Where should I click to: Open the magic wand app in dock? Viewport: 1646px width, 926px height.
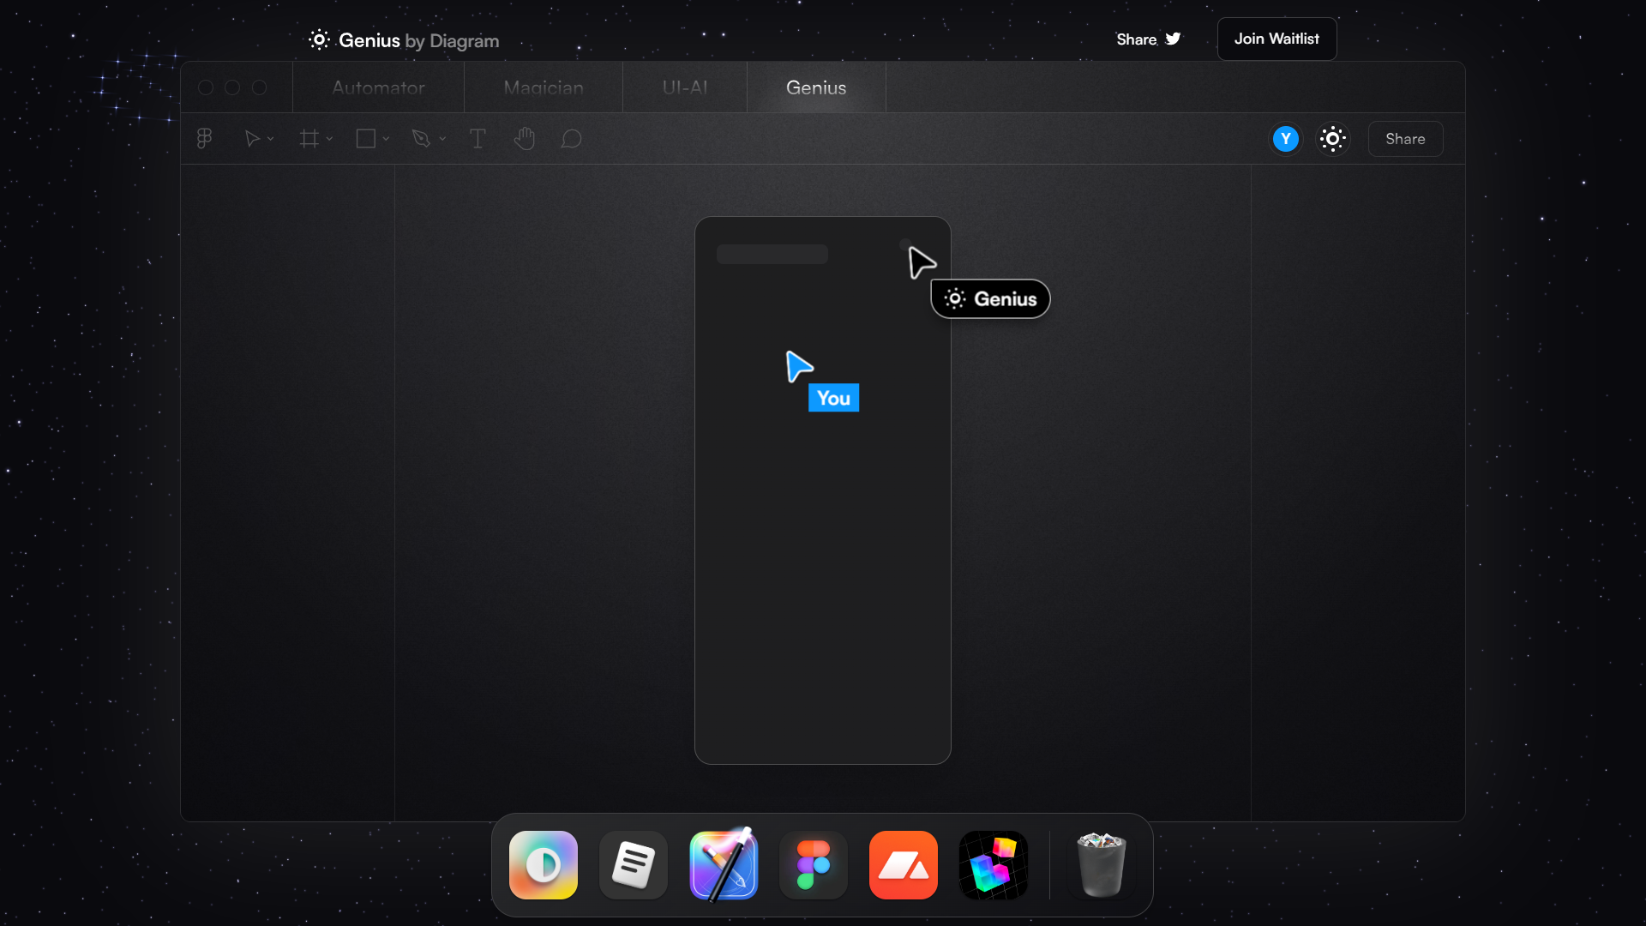tap(724, 865)
